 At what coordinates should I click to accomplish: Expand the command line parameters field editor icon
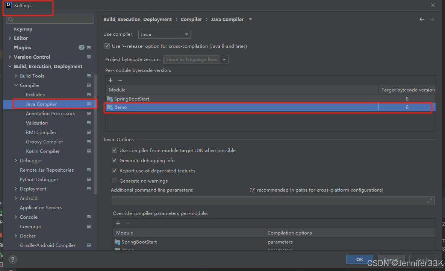click(430, 201)
